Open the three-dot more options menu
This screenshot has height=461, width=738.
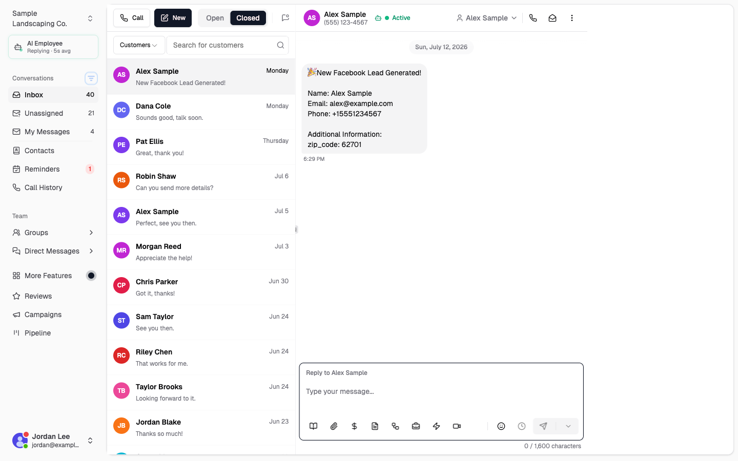572,18
